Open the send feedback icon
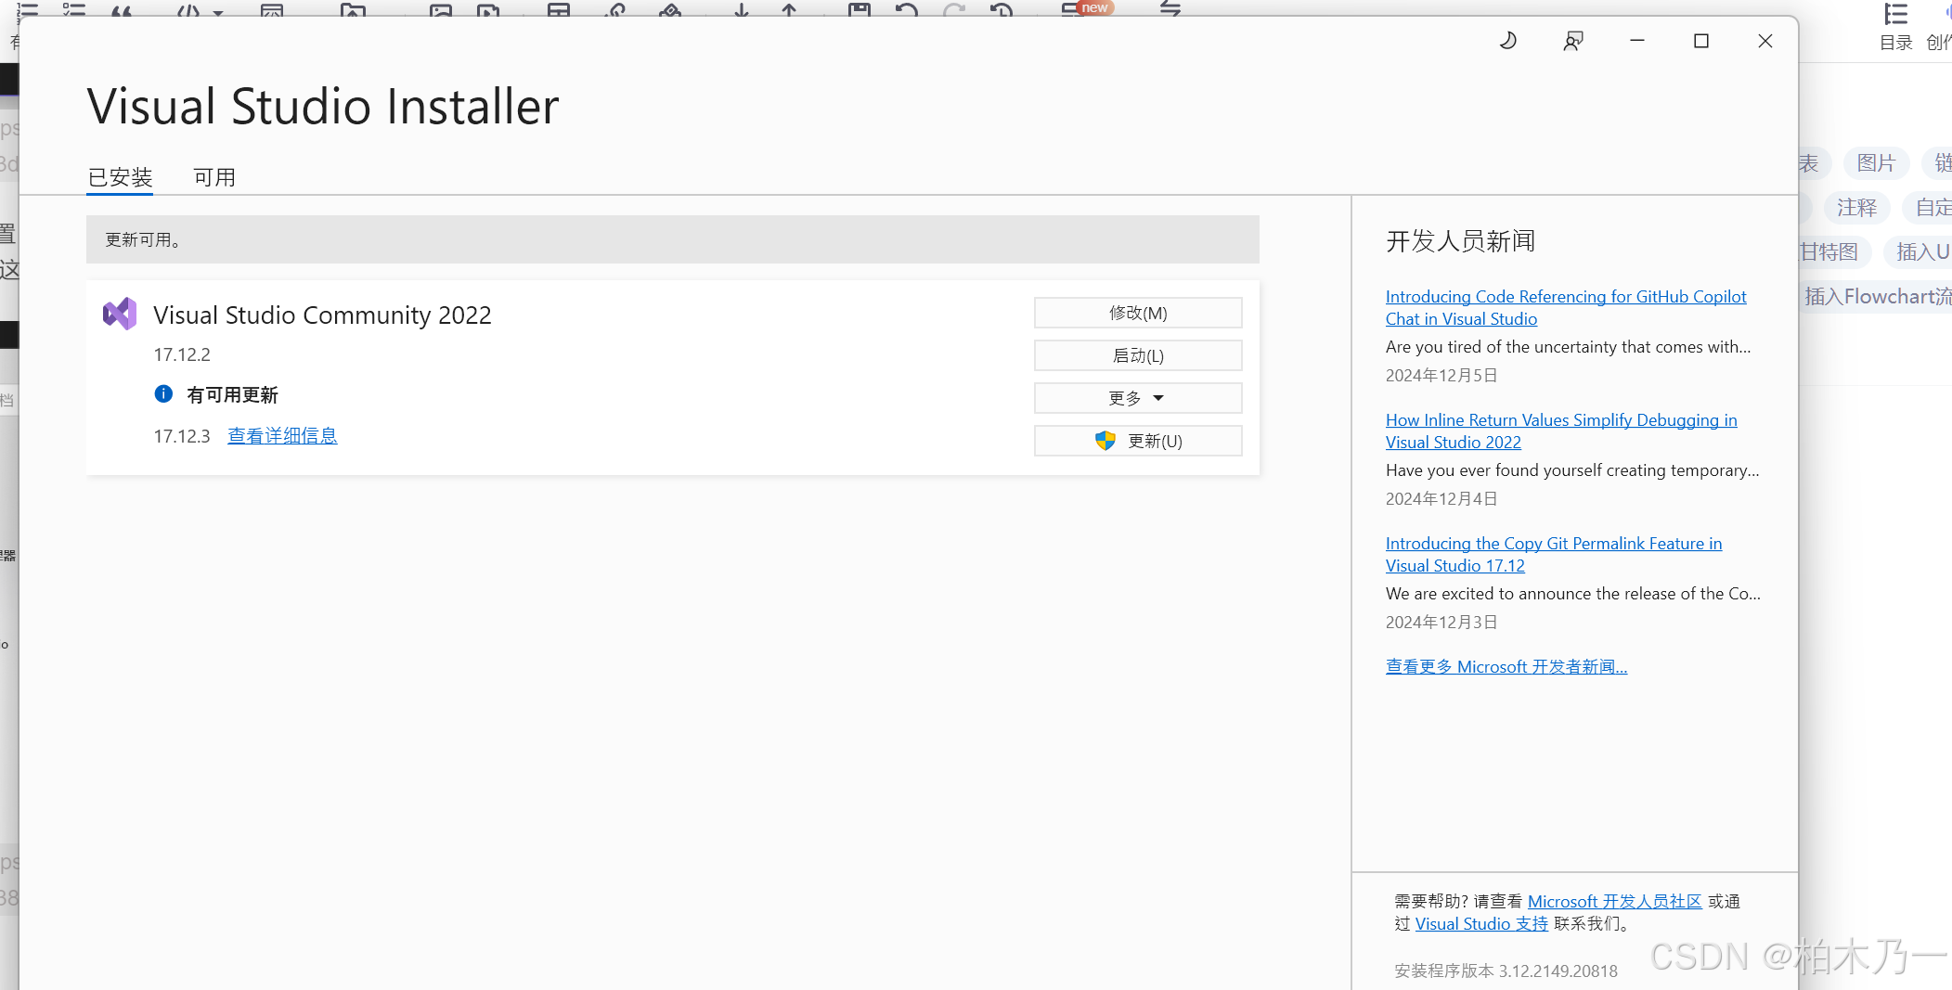Viewport: 1952px width, 990px height. click(x=1573, y=41)
